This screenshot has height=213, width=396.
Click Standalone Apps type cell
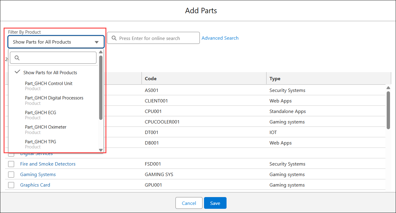[288, 111]
